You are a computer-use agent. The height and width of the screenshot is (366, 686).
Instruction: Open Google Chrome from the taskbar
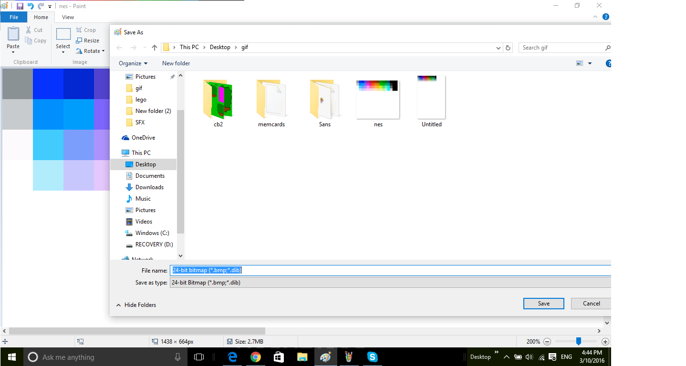point(256,357)
